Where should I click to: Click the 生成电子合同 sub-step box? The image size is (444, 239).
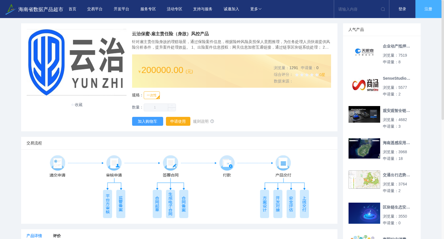coord(170,204)
